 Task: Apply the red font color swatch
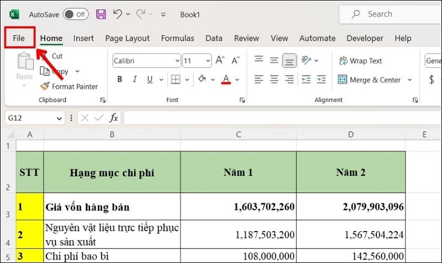pyautogui.click(x=225, y=80)
